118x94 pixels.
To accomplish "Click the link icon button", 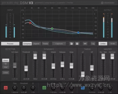I will 85,44.
